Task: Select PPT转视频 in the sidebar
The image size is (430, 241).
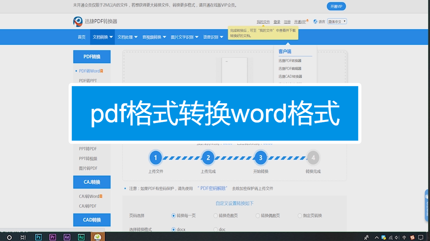Action: tap(88, 159)
